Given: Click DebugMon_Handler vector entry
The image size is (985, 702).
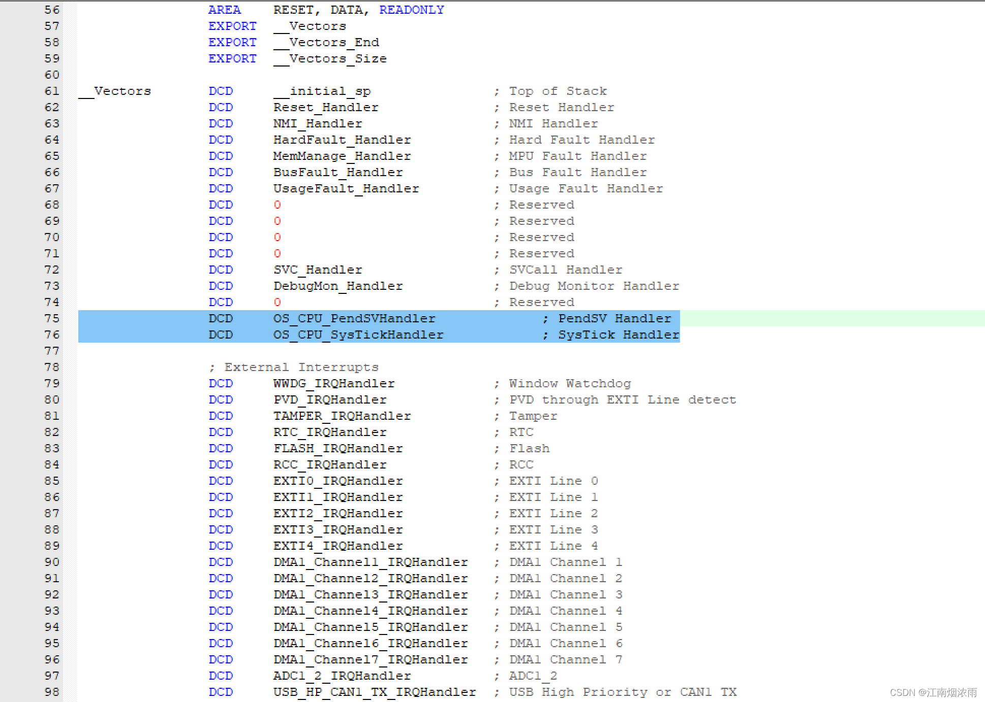Looking at the screenshot, I should 338,286.
